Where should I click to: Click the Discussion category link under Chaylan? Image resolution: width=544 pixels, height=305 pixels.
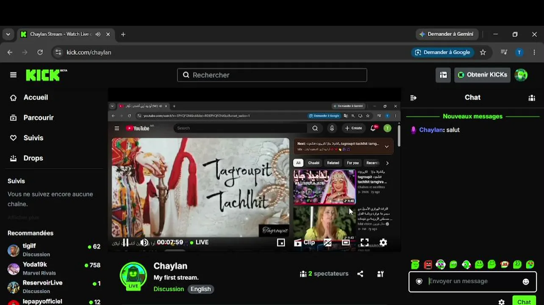pos(169,289)
